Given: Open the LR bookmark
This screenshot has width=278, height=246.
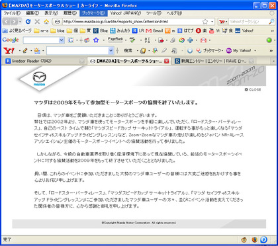Looking at the screenshot, I should tap(138, 30).
